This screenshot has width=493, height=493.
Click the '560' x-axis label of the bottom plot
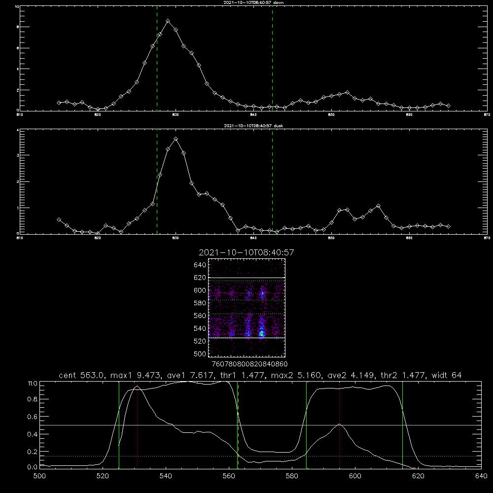[229, 476]
